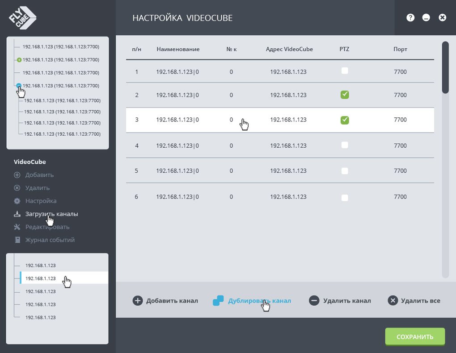Click Адрес VideoCube column header
This screenshot has width=456, height=353.
[x=289, y=49]
